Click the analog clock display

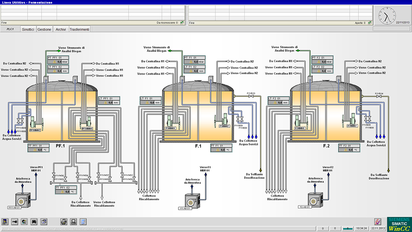[387, 16]
